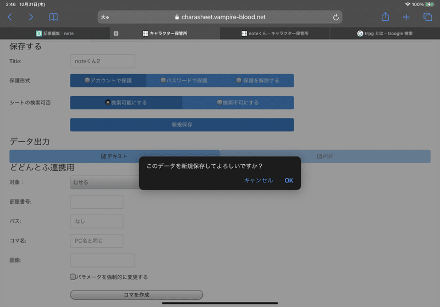440x307 pixels.
Task: Open the trpg とは - Google 検索 tab
Action: click(385, 34)
